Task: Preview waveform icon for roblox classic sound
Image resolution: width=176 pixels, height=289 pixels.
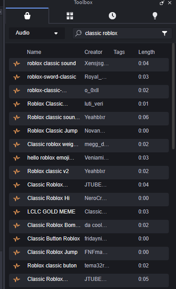Action: (17, 64)
